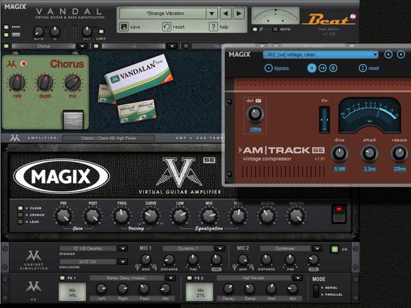The height and width of the screenshot is (308, 411).
Task: Flip the serial/parallel MODE switch
Action: [316, 291]
